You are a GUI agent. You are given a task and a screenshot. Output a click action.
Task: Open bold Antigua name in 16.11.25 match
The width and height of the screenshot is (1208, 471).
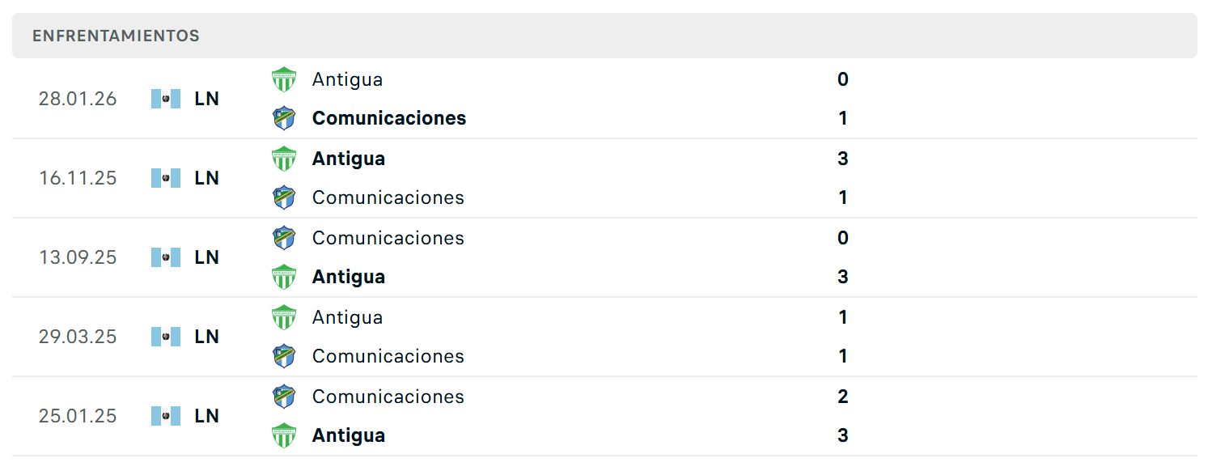[x=349, y=159]
